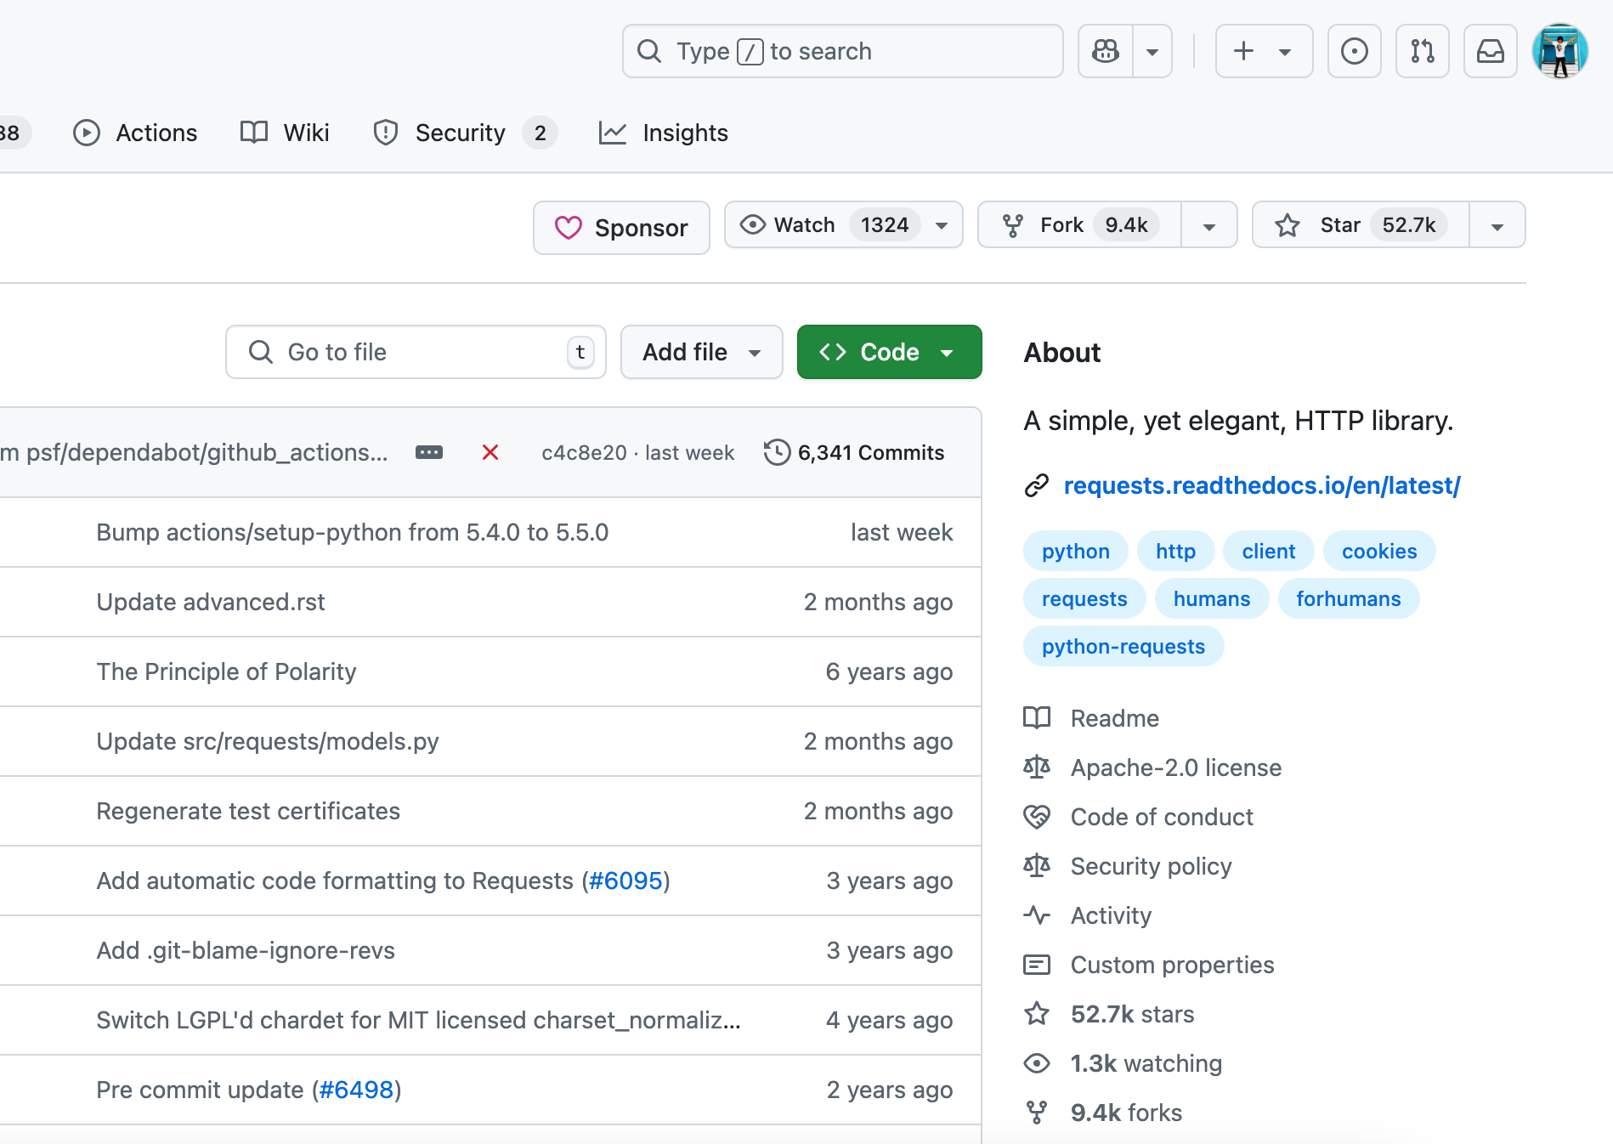1613x1144 pixels.
Task: Open commit 'Update src/requests/models.py'
Action: (268, 741)
